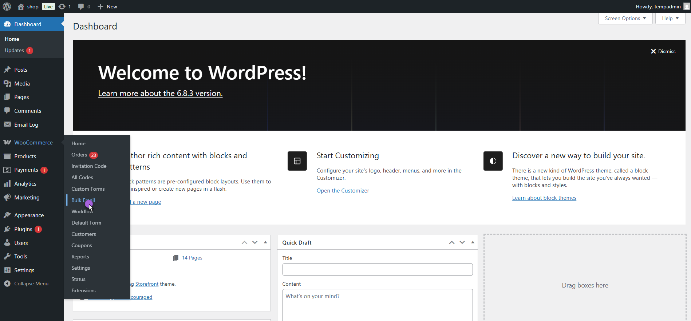
Task: Expand the Screen Options dropdown
Action: (x=625, y=18)
